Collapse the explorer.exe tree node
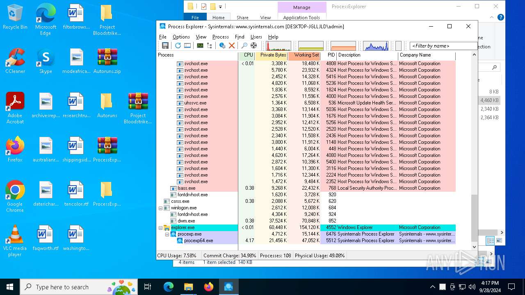 [161, 227]
